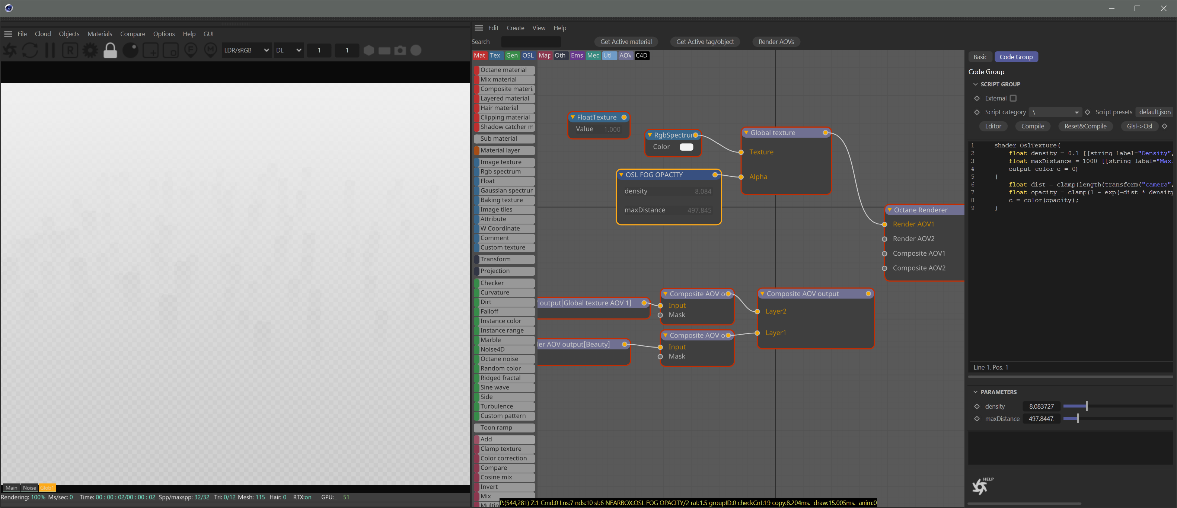Click the material picker M icon

pos(210,50)
